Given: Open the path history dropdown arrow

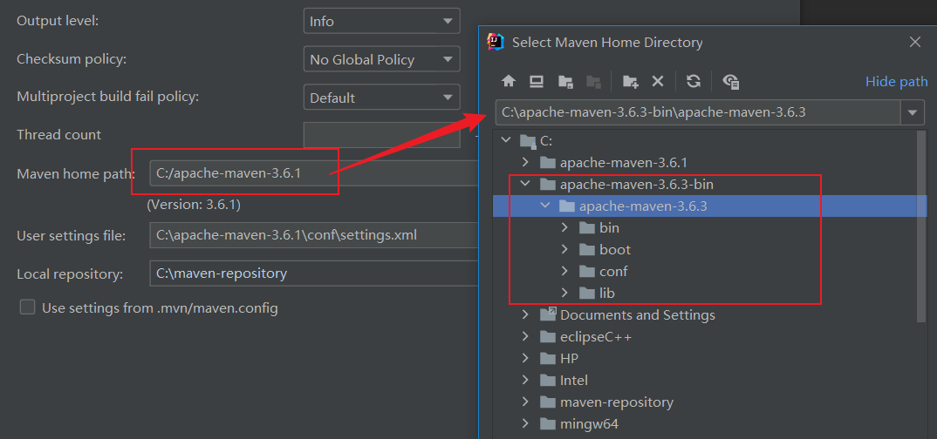Looking at the screenshot, I should [912, 112].
